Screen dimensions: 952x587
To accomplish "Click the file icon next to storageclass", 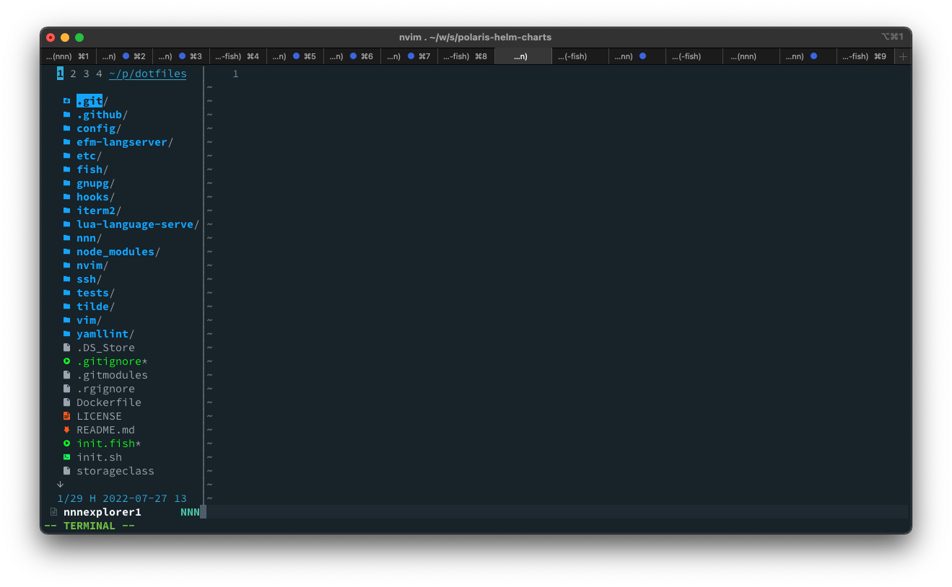I will click(66, 470).
